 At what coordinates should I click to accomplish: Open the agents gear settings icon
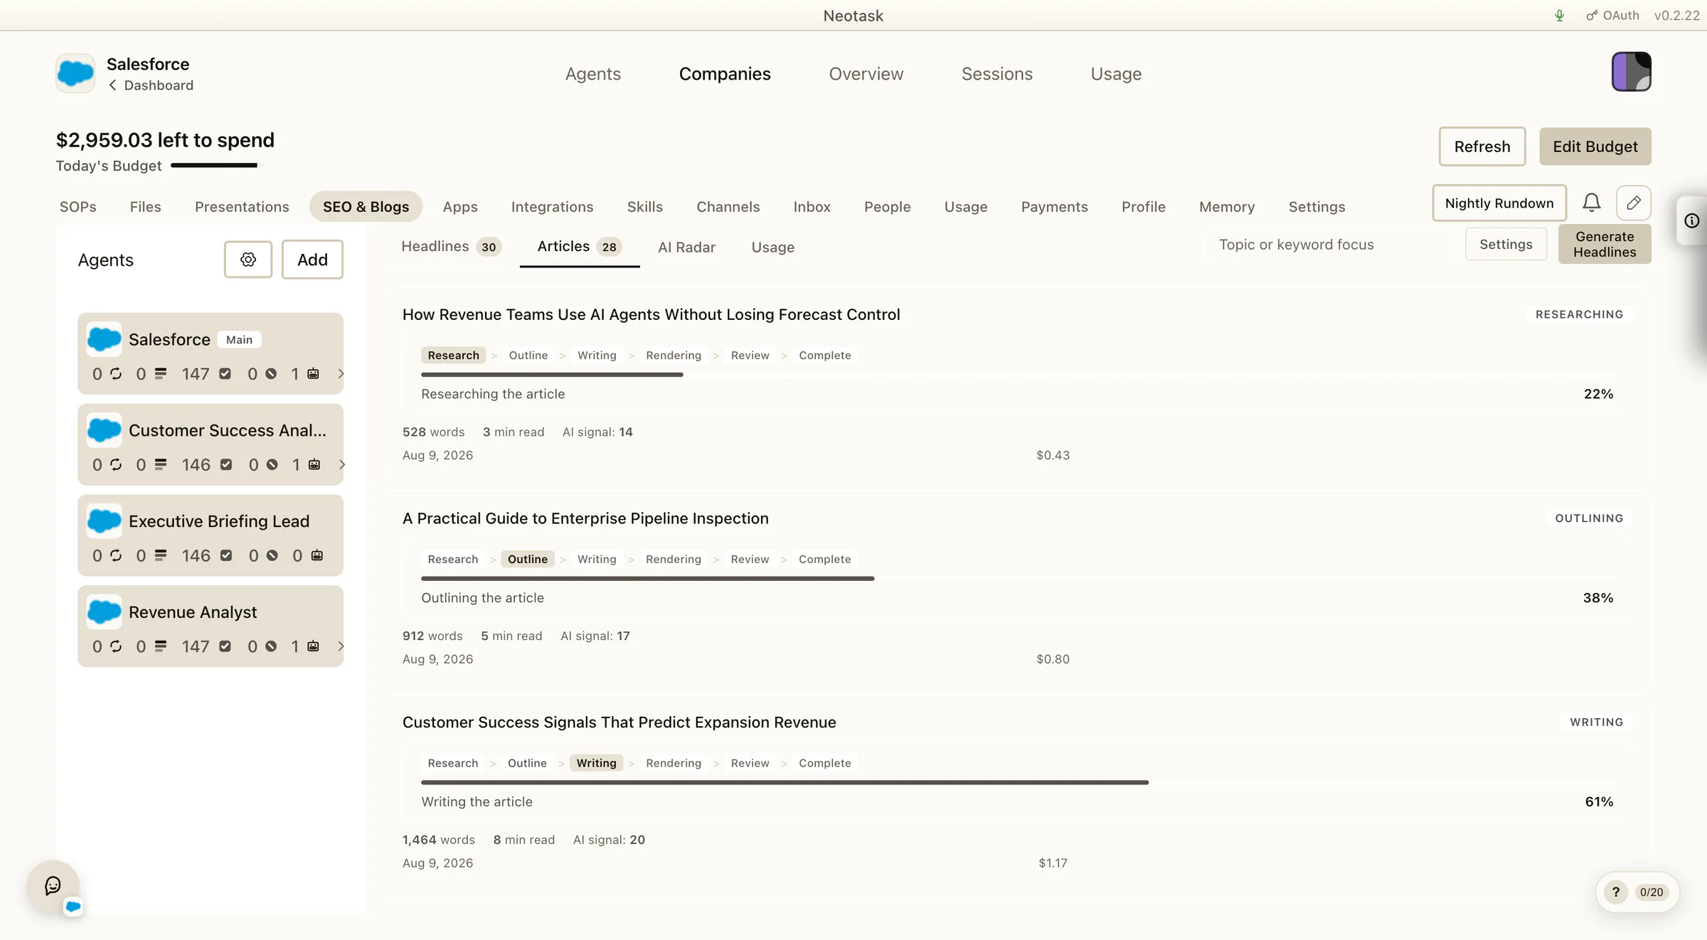[x=248, y=260]
